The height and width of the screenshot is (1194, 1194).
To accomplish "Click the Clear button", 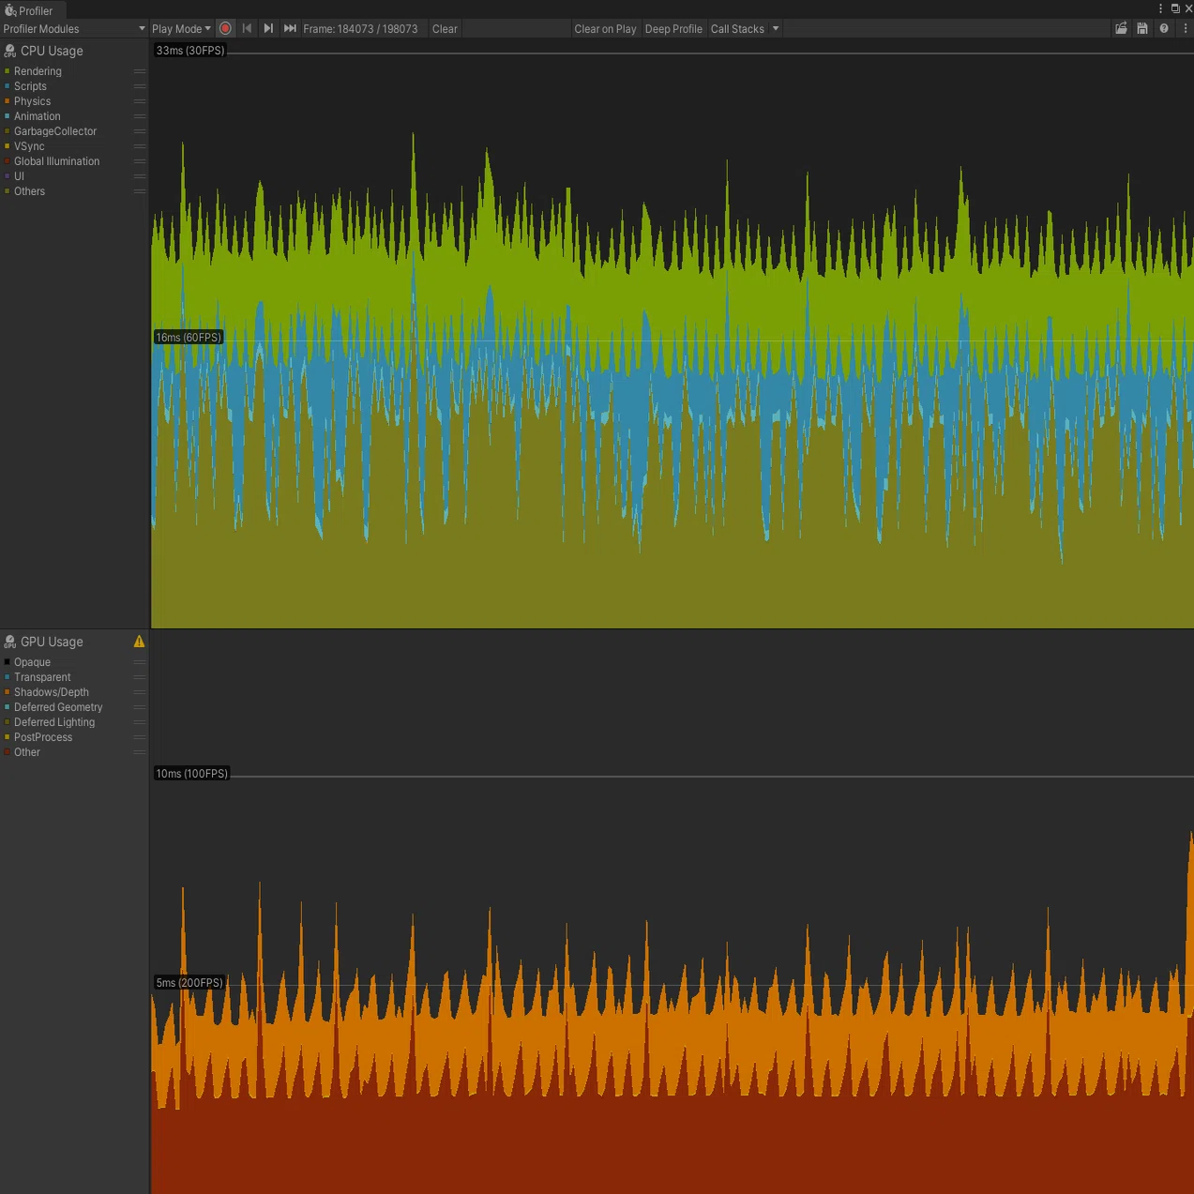I will 445,29.
